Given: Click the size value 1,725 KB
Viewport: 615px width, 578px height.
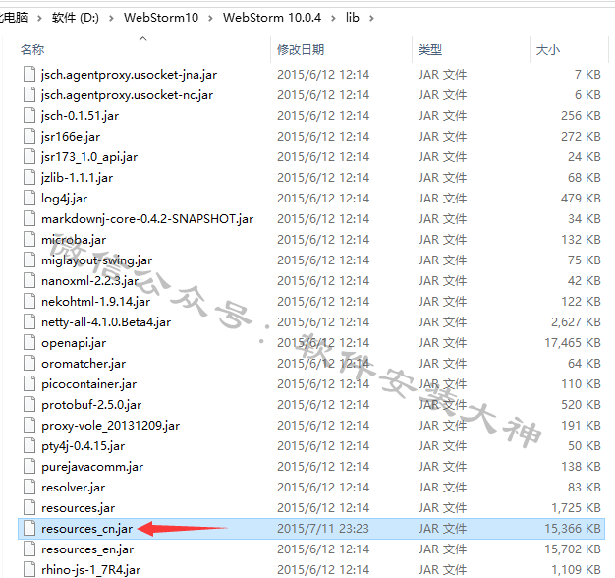Looking at the screenshot, I should click(576, 508).
